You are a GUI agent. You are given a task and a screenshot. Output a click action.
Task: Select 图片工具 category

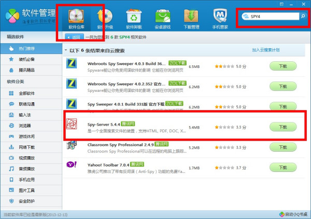[x=31, y=190]
